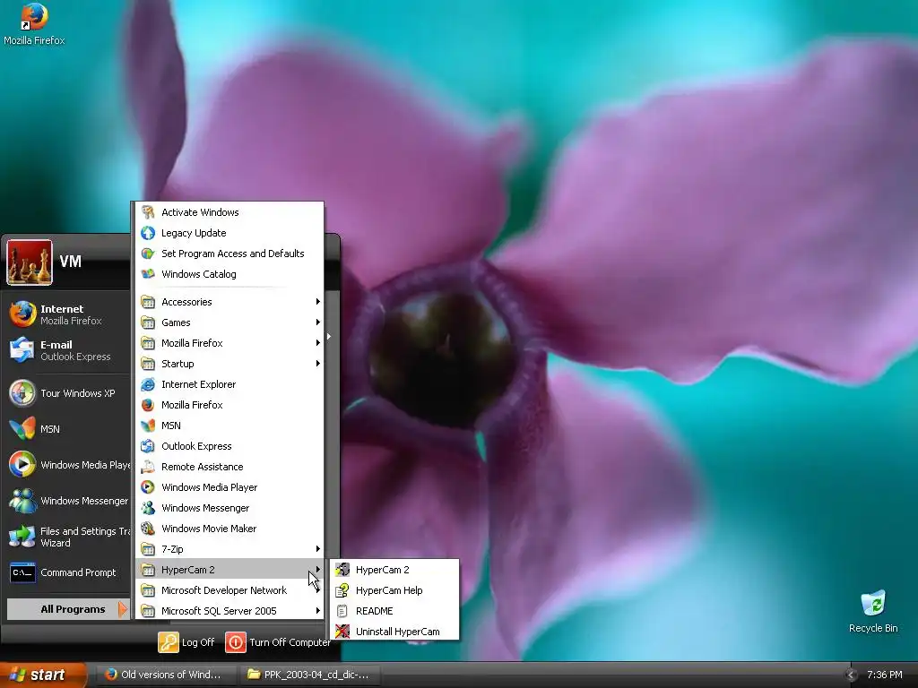The height and width of the screenshot is (688, 918).
Task: Click the Remote Assistance text
Action: pyautogui.click(x=202, y=467)
